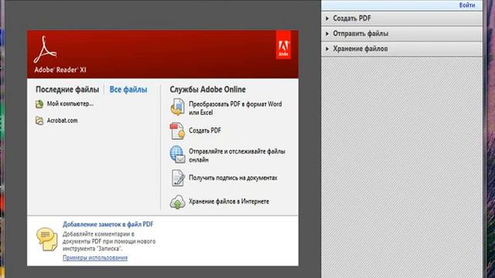Click the Adobe Reader XI logo icon
The height and width of the screenshot is (278, 495).
point(46,49)
